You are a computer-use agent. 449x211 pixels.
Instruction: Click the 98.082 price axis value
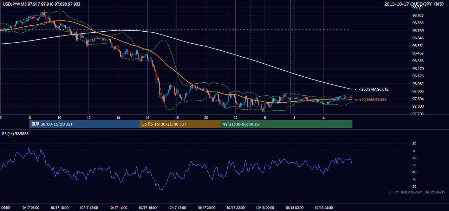click(417, 84)
